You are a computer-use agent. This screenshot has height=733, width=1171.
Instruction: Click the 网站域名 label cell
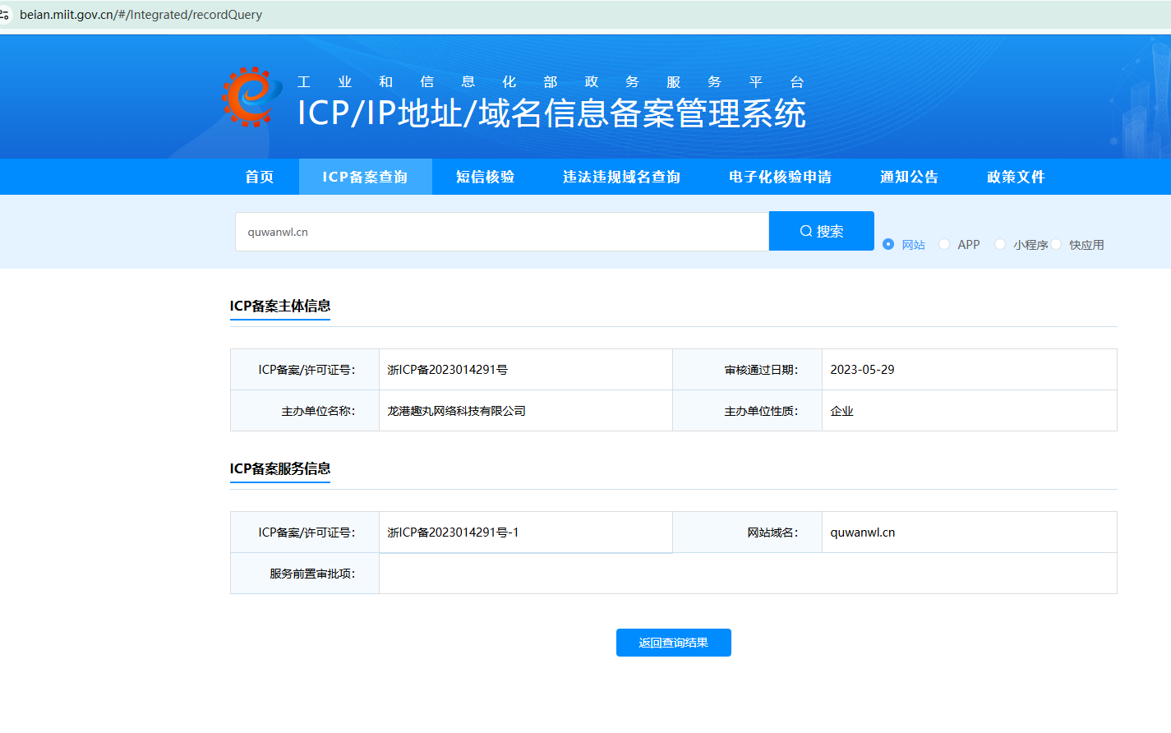tap(748, 532)
